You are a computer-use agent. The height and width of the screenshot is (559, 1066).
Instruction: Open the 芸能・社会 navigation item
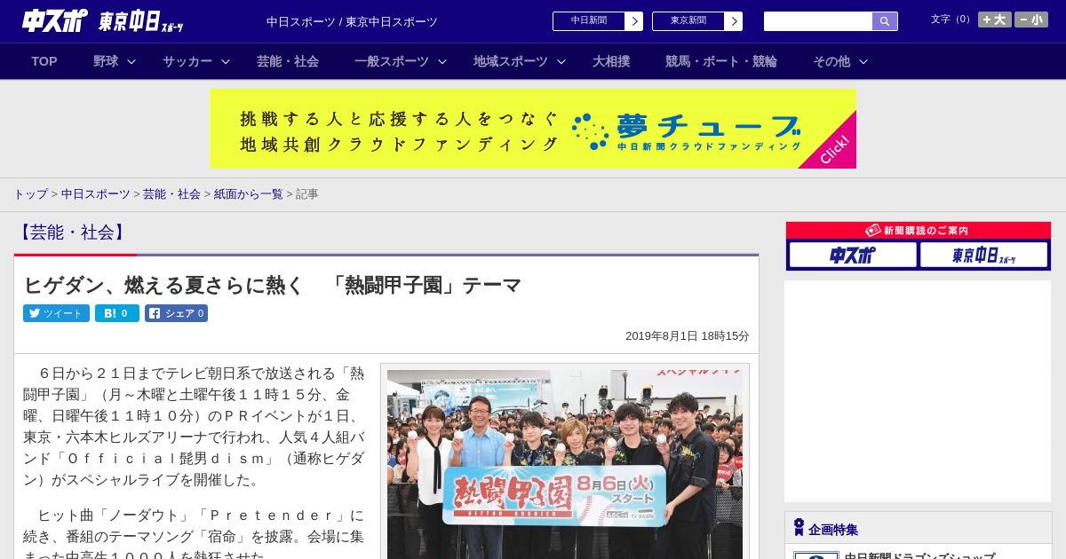(x=288, y=61)
